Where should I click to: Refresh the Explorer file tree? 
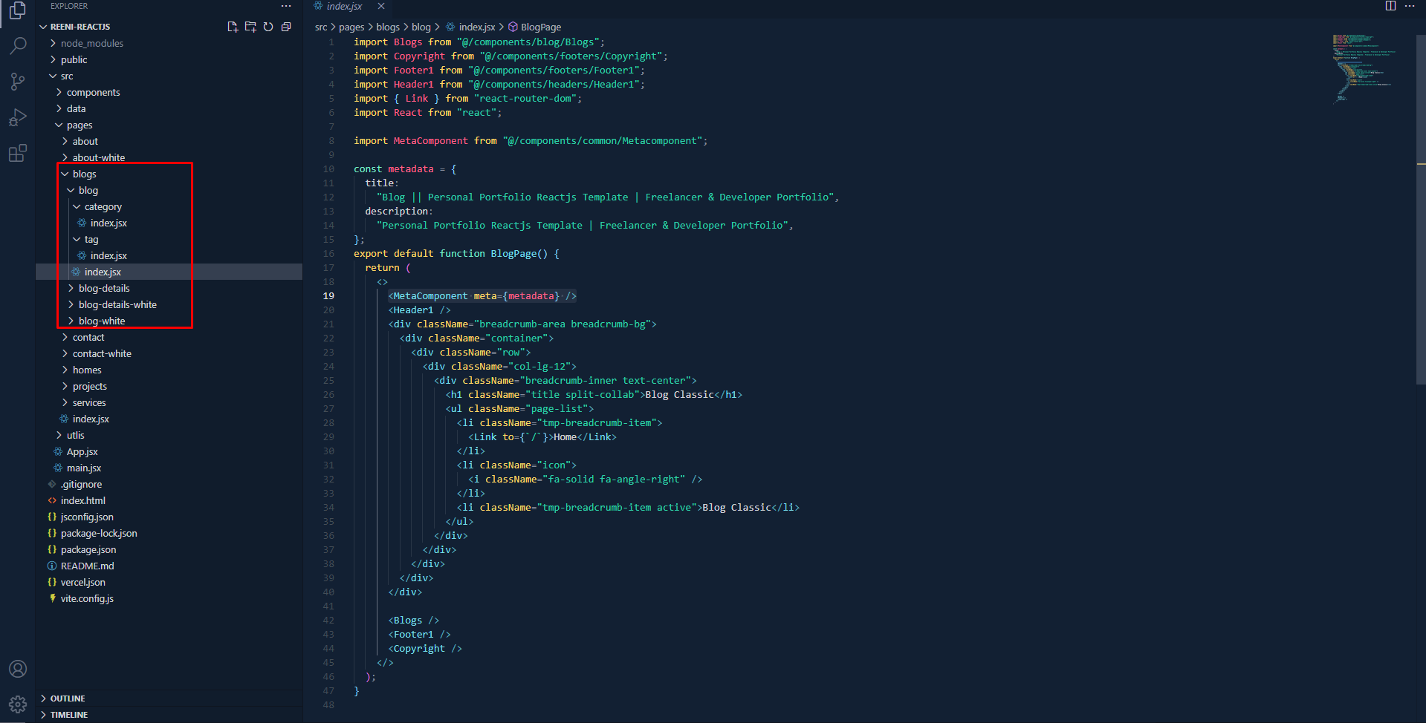tap(268, 27)
